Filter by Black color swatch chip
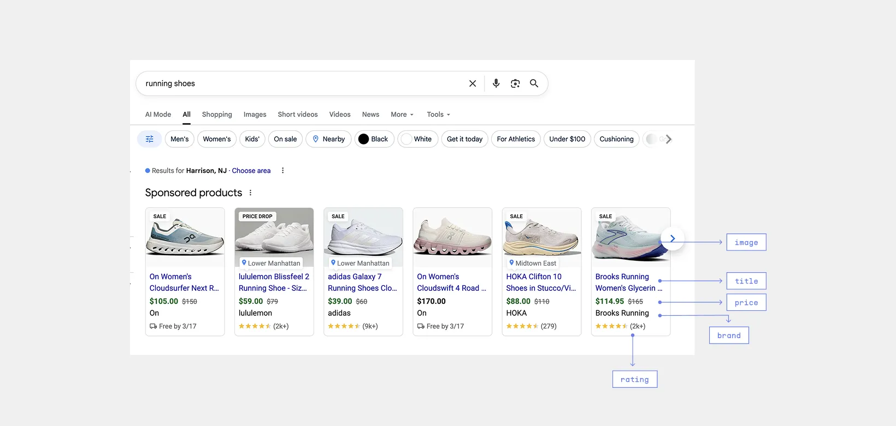 tap(374, 139)
